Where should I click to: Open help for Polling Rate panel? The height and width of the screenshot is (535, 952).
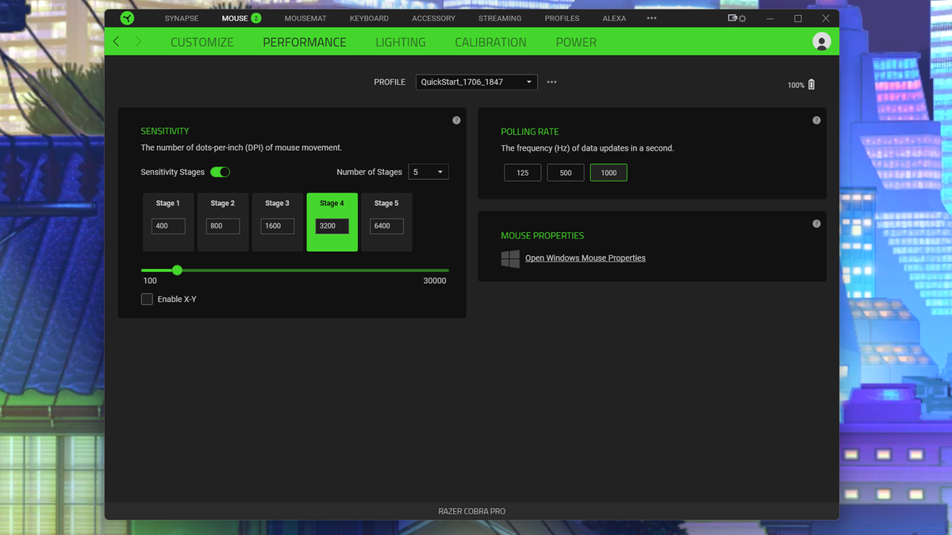click(816, 120)
